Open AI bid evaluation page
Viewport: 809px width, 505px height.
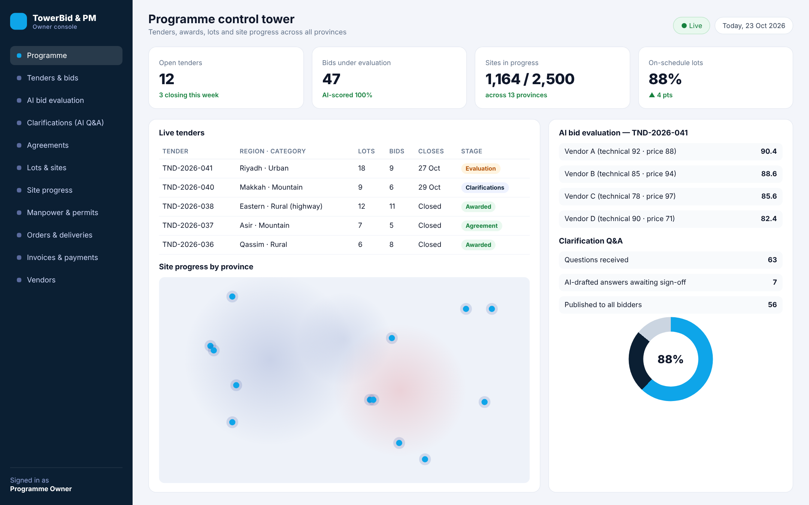coord(66,100)
